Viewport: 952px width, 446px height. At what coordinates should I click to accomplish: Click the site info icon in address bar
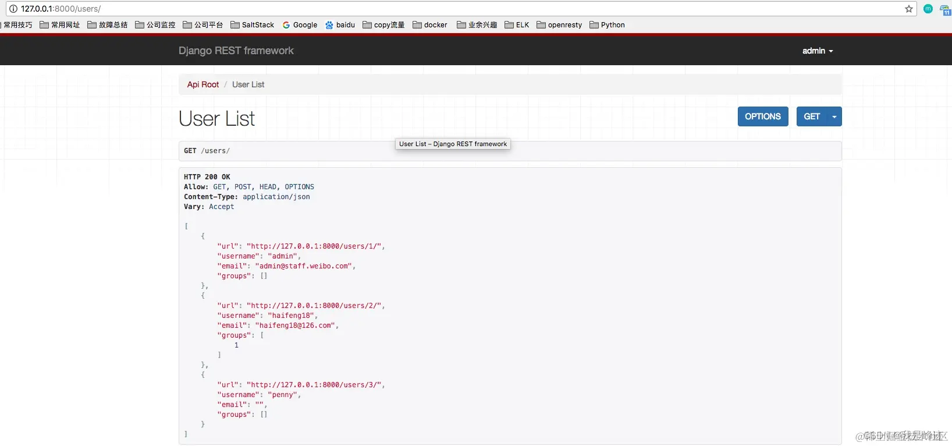13,9
